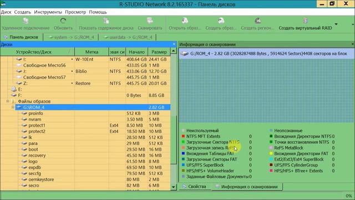Click the Create image (Создать образ) icon

coord(221,21)
